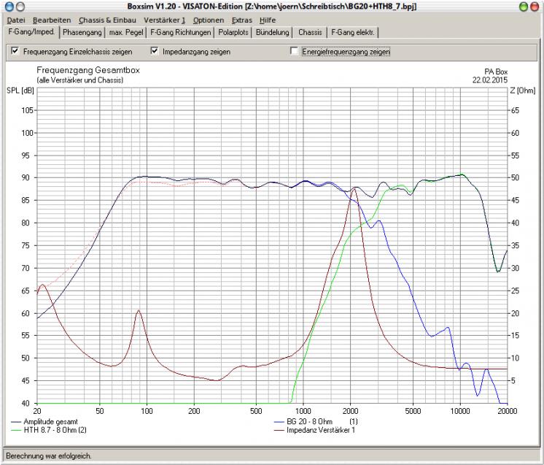Switch to the Phasengang tab
Viewport: 544px width, 465px height.
tap(82, 32)
